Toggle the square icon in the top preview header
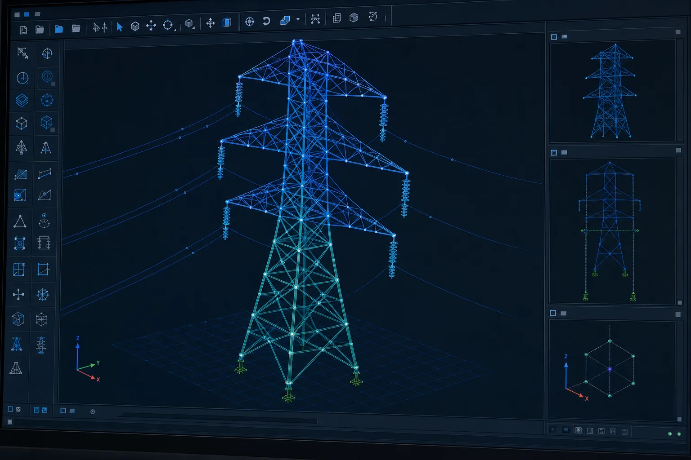Viewport: 691px width, 460px height. click(554, 37)
